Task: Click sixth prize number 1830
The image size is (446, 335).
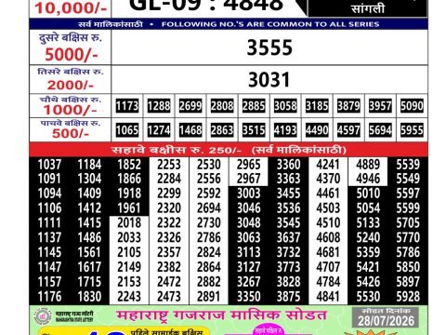Action: pyautogui.click(x=89, y=296)
